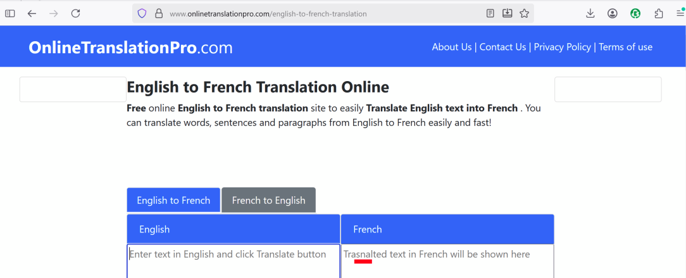Switch to French to English tab
The image size is (686, 278).
tap(268, 201)
